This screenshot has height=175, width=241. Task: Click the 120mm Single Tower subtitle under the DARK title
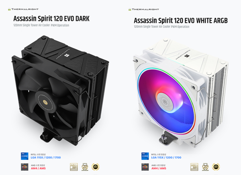41,25
